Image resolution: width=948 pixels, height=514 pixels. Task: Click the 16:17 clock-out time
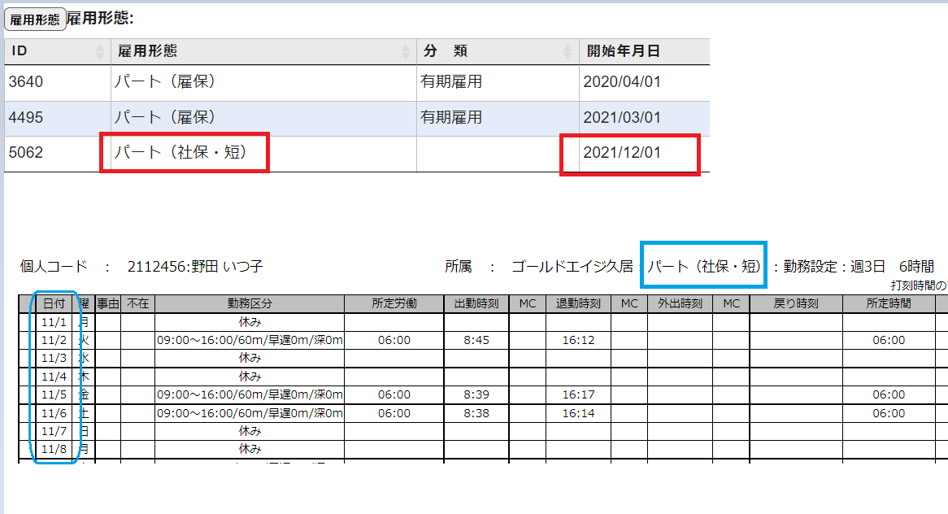coord(578,394)
